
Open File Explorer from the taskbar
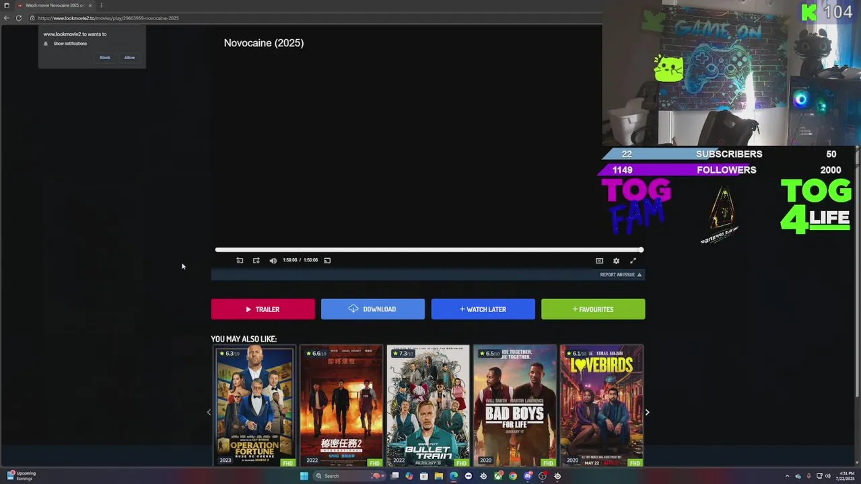tap(439, 476)
